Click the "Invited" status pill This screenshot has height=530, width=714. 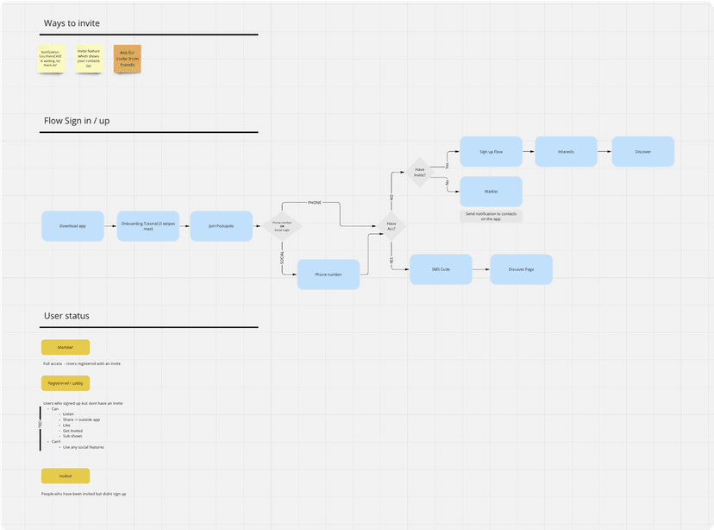(66, 476)
